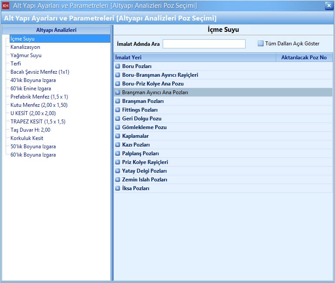This screenshot has height=283, width=335.
Task: Close the Alt Yapı Ayarları window
Action: click(x=328, y=5)
